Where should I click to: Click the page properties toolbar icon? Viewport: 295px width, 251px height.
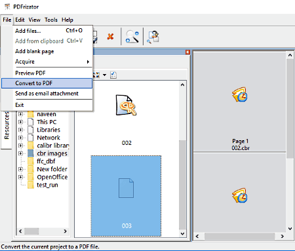(x=153, y=37)
